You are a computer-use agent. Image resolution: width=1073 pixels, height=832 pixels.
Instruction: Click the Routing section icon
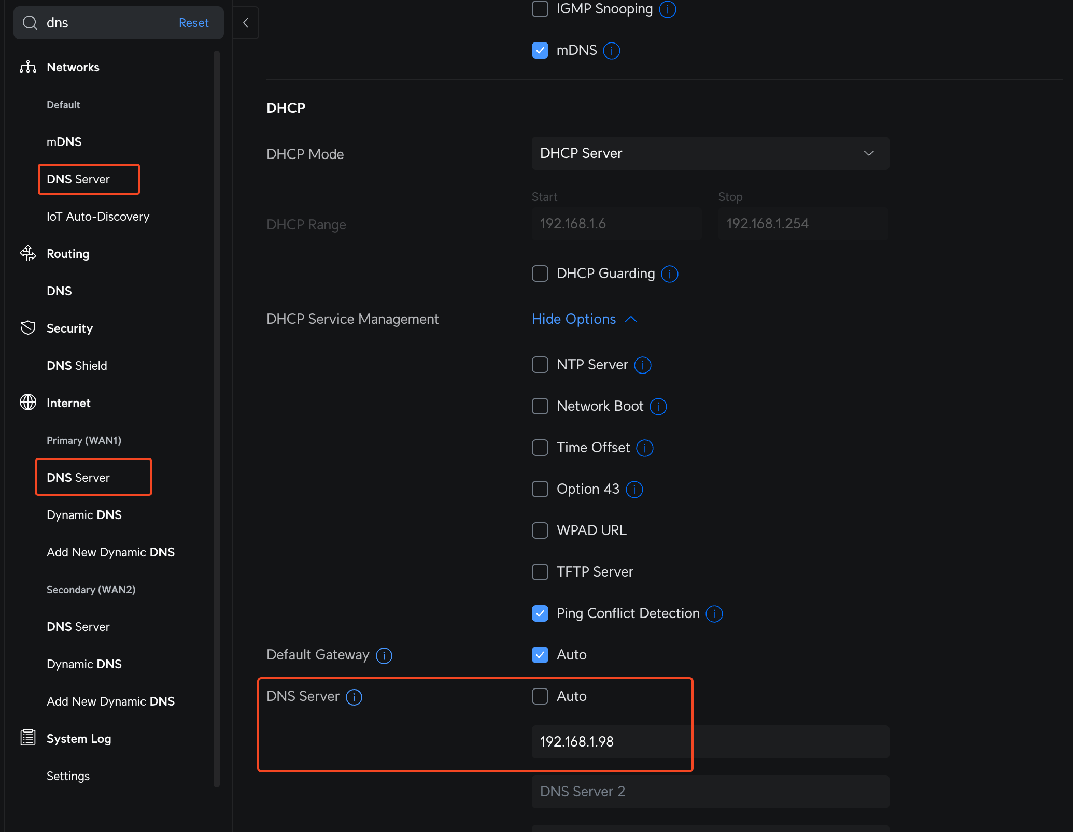pyautogui.click(x=28, y=253)
